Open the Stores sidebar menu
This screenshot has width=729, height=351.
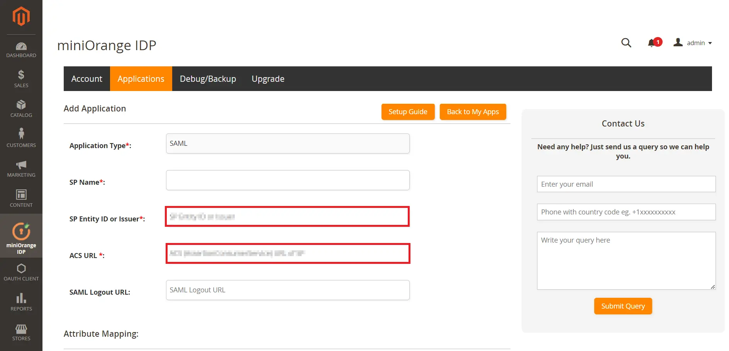coord(21,332)
